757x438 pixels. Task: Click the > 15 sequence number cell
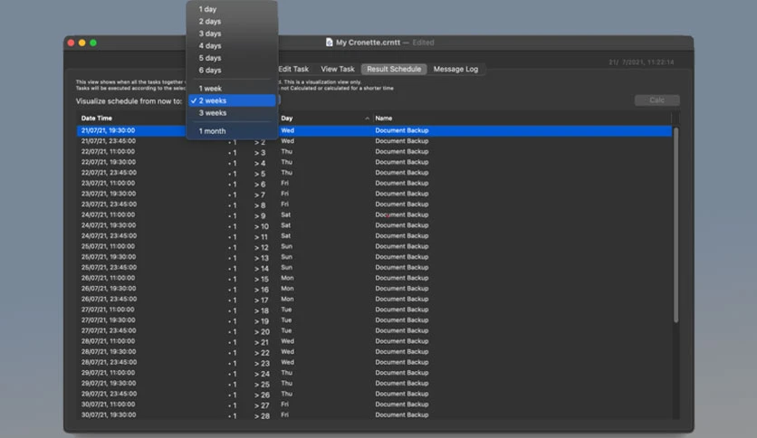262,280
